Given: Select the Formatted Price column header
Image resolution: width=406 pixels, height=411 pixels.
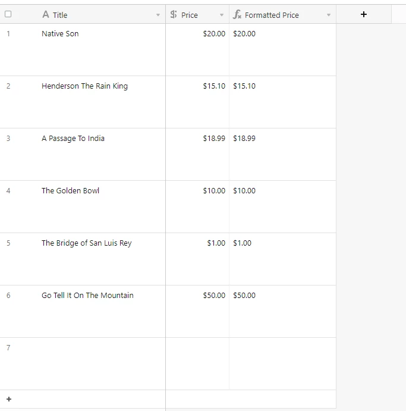Looking at the screenshot, I should (282, 14).
